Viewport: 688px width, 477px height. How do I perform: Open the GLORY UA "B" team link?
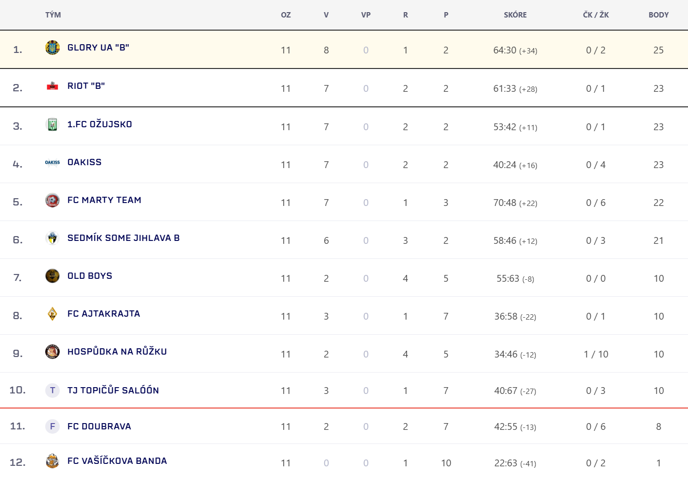click(x=98, y=48)
